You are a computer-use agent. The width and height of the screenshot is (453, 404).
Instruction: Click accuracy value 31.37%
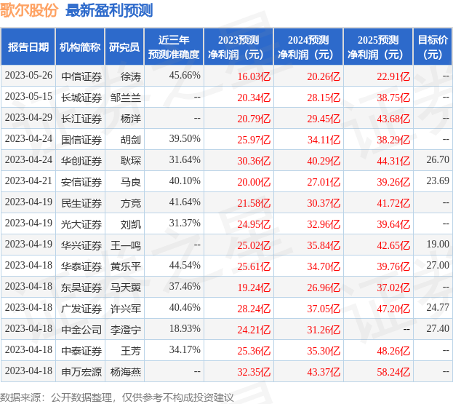click(x=185, y=223)
